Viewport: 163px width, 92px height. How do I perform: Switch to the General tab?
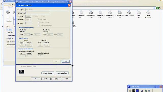coord(10,7)
